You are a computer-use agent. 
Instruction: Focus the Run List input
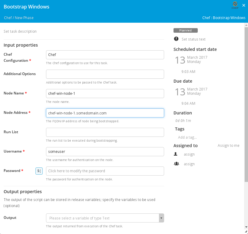(x=105, y=132)
